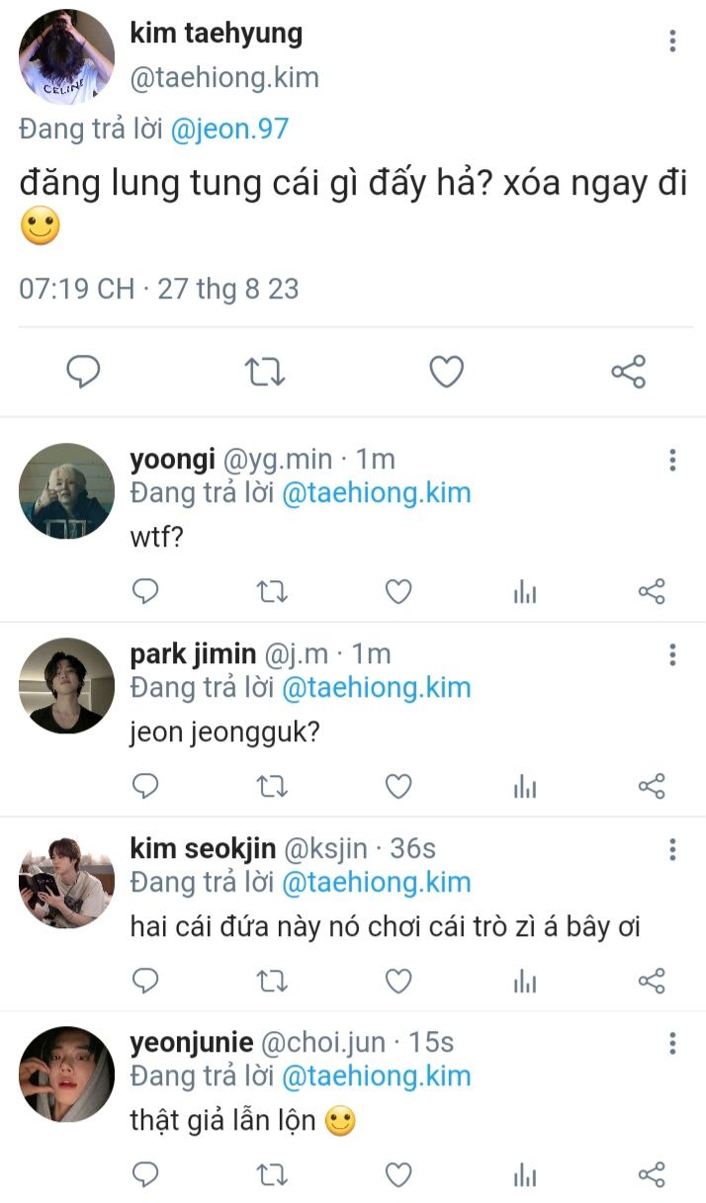Screen dimensions: 706x1203
Task: Open more options on kim seokjin's reply
Action: (x=672, y=849)
